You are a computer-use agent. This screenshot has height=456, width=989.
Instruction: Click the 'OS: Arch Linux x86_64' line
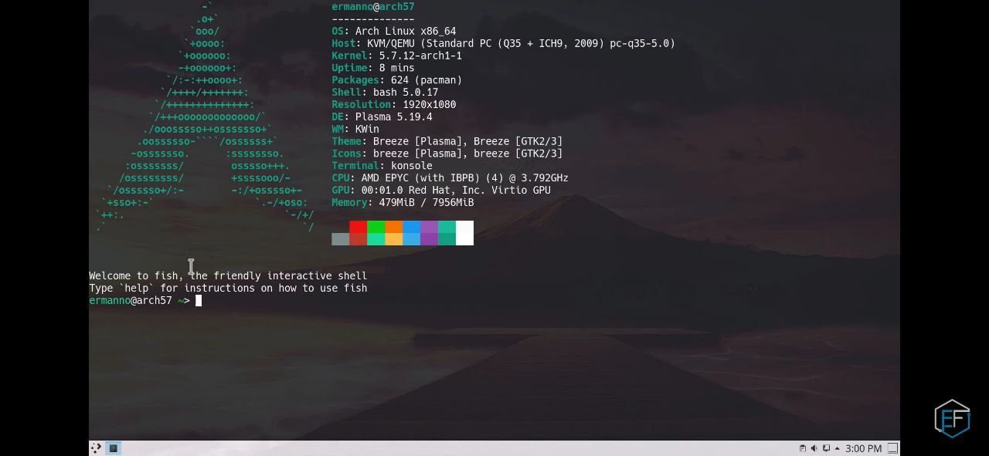(394, 31)
